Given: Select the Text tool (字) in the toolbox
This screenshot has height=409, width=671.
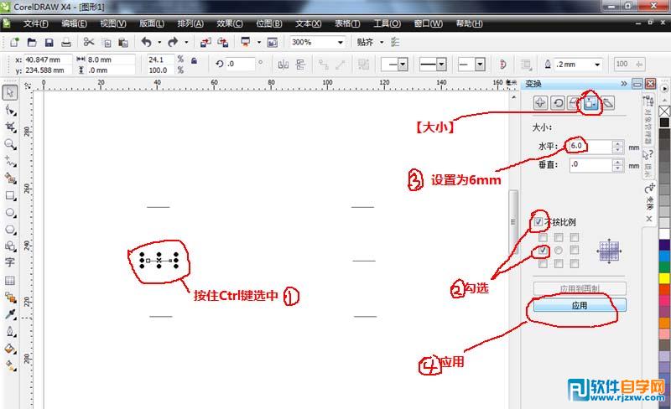Looking at the screenshot, I should click(x=10, y=261).
